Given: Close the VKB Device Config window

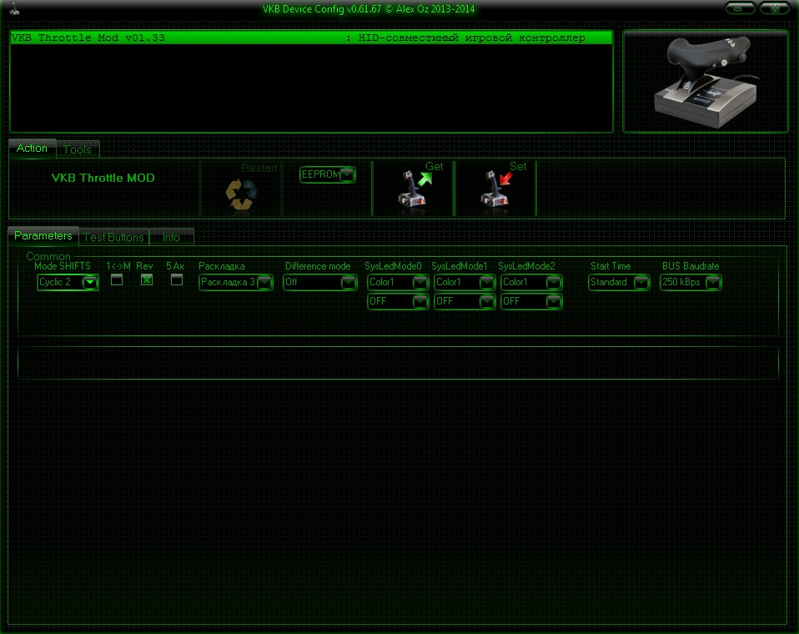Looking at the screenshot, I should point(775,8).
